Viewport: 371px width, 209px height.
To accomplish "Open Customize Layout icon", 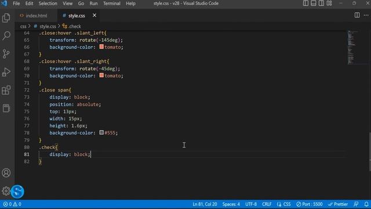I will pos(329,3).
